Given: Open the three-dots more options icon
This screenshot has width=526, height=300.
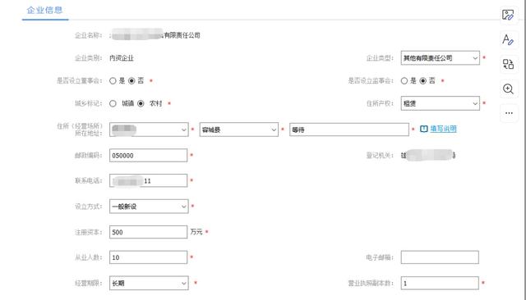Looking at the screenshot, I should click(x=509, y=113).
